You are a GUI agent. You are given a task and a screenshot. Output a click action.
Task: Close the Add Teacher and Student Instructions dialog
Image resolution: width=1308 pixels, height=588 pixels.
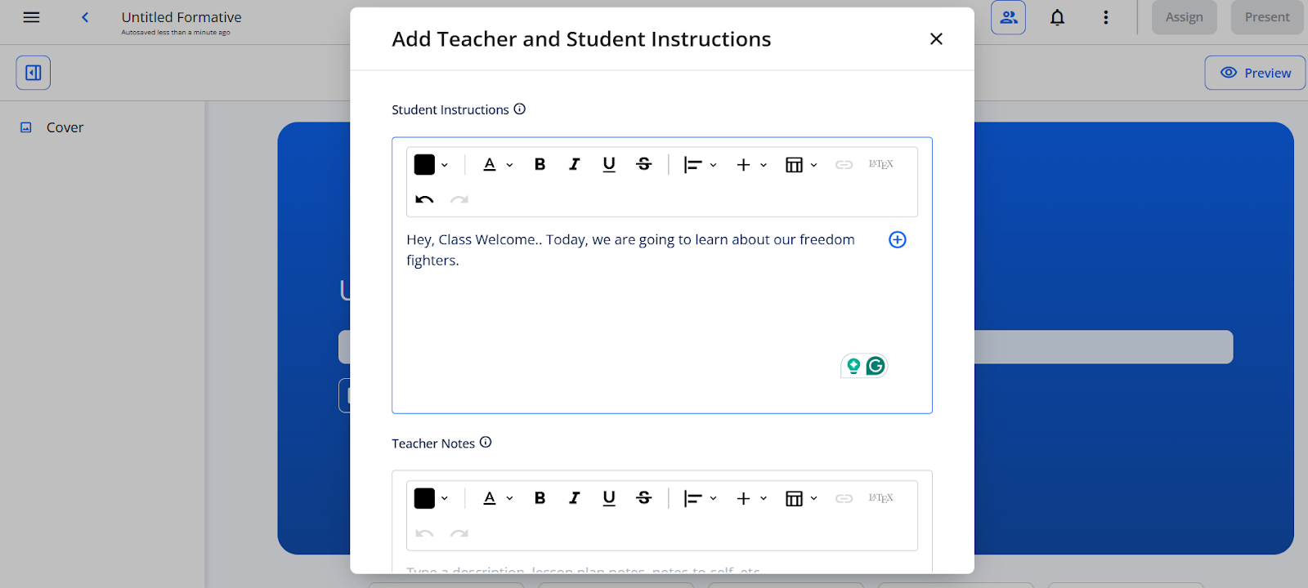click(936, 39)
